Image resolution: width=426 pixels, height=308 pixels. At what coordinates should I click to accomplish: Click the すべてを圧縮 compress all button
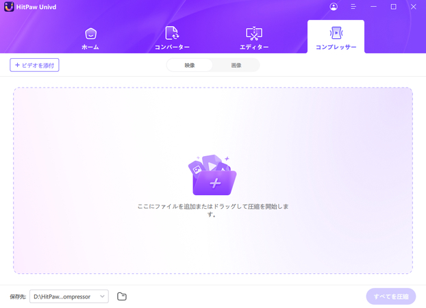point(390,296)
